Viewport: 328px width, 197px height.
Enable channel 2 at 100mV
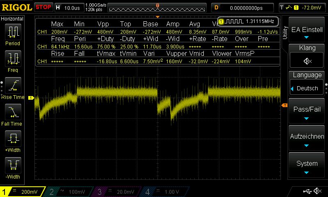70,192
